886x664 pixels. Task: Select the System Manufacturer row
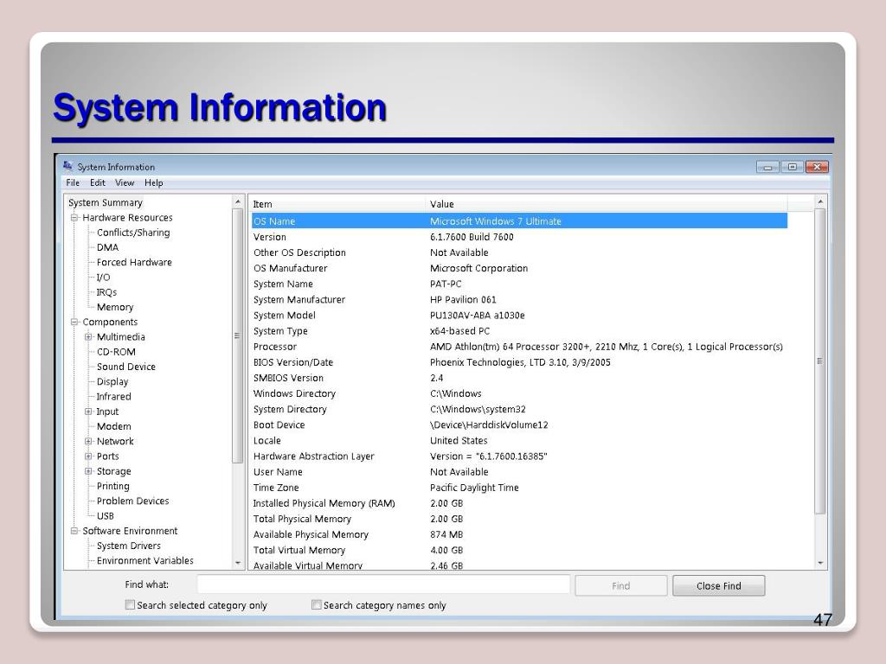[x=519, y=300]
